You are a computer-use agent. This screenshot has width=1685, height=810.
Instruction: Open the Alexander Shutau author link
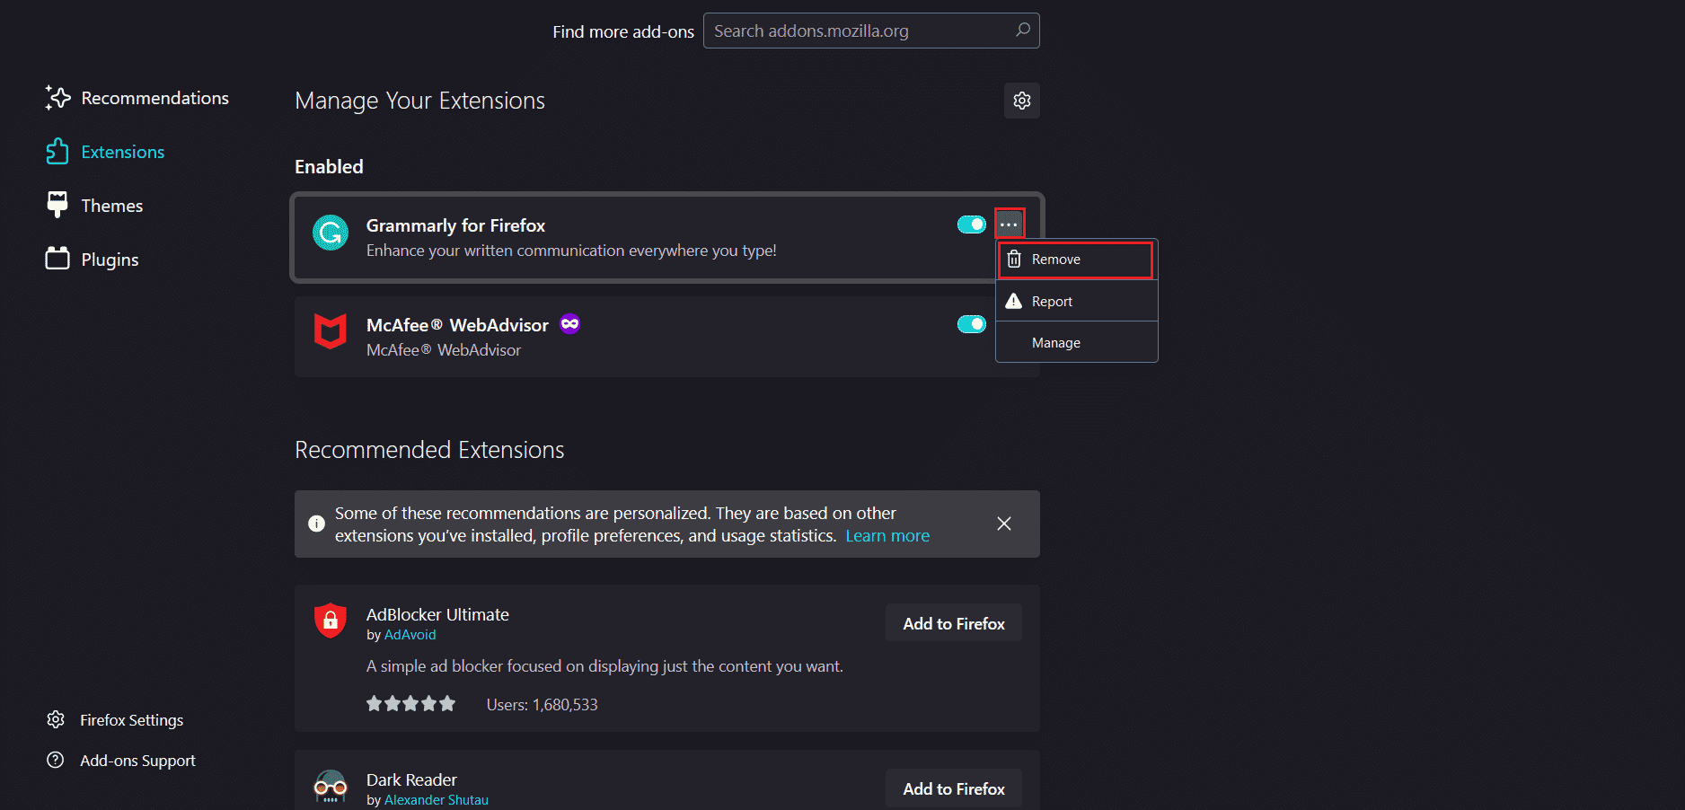(x=437, y=800)
